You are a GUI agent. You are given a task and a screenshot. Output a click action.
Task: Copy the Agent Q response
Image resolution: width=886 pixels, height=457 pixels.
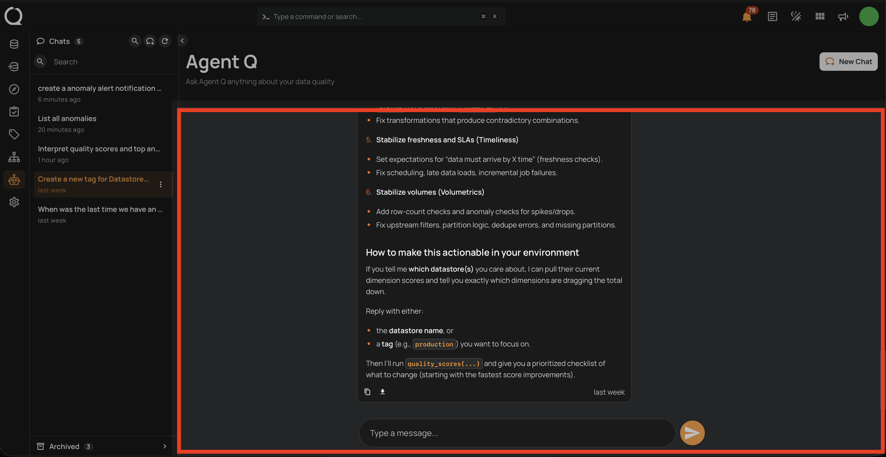(367, 392)
